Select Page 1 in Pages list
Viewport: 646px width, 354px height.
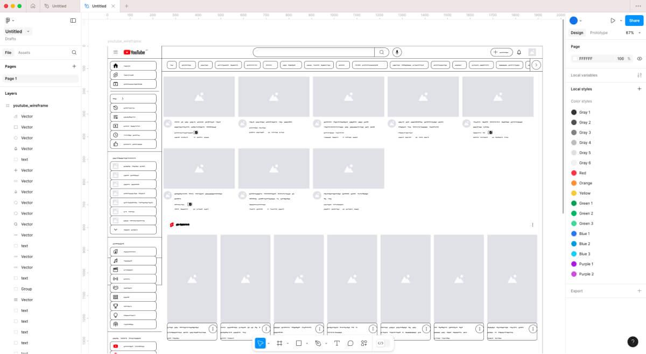point(40,79)
